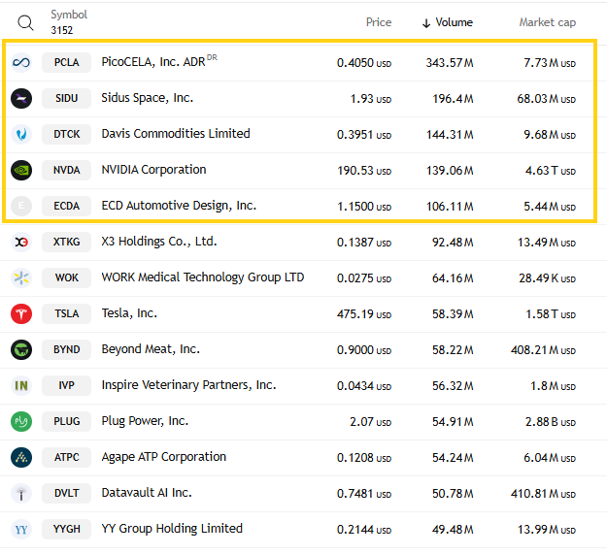Open the ECDA ticker badge
Image resolution: width=607 pixels, height=554 pixels.
point(67,206)
